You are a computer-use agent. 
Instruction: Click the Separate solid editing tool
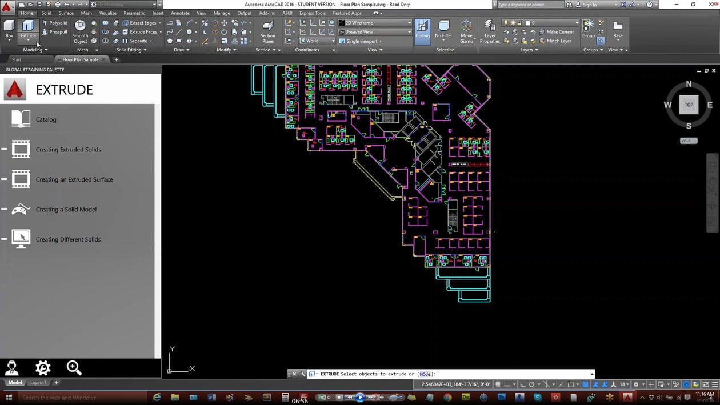137,41
